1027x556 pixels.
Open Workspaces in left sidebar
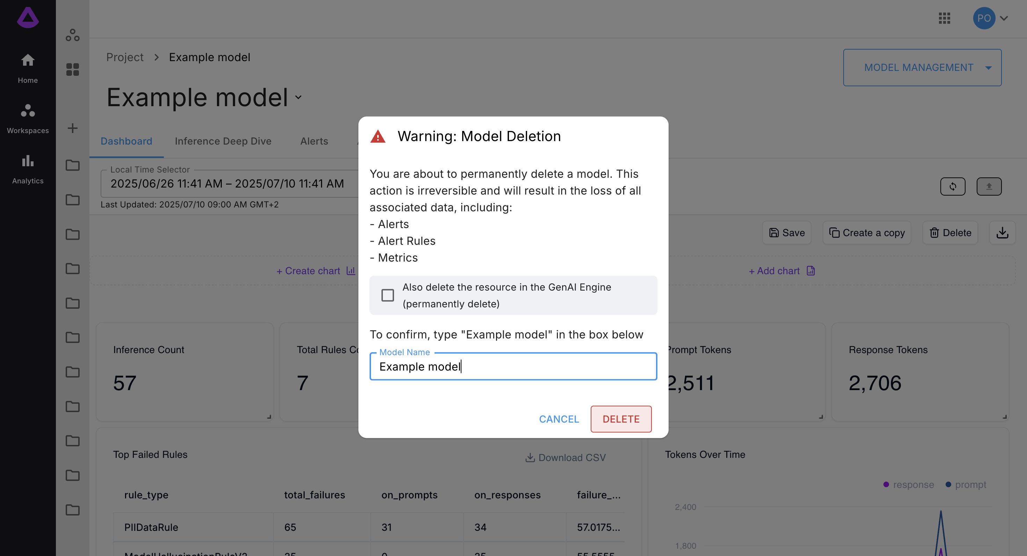click(x=28, y=118)
